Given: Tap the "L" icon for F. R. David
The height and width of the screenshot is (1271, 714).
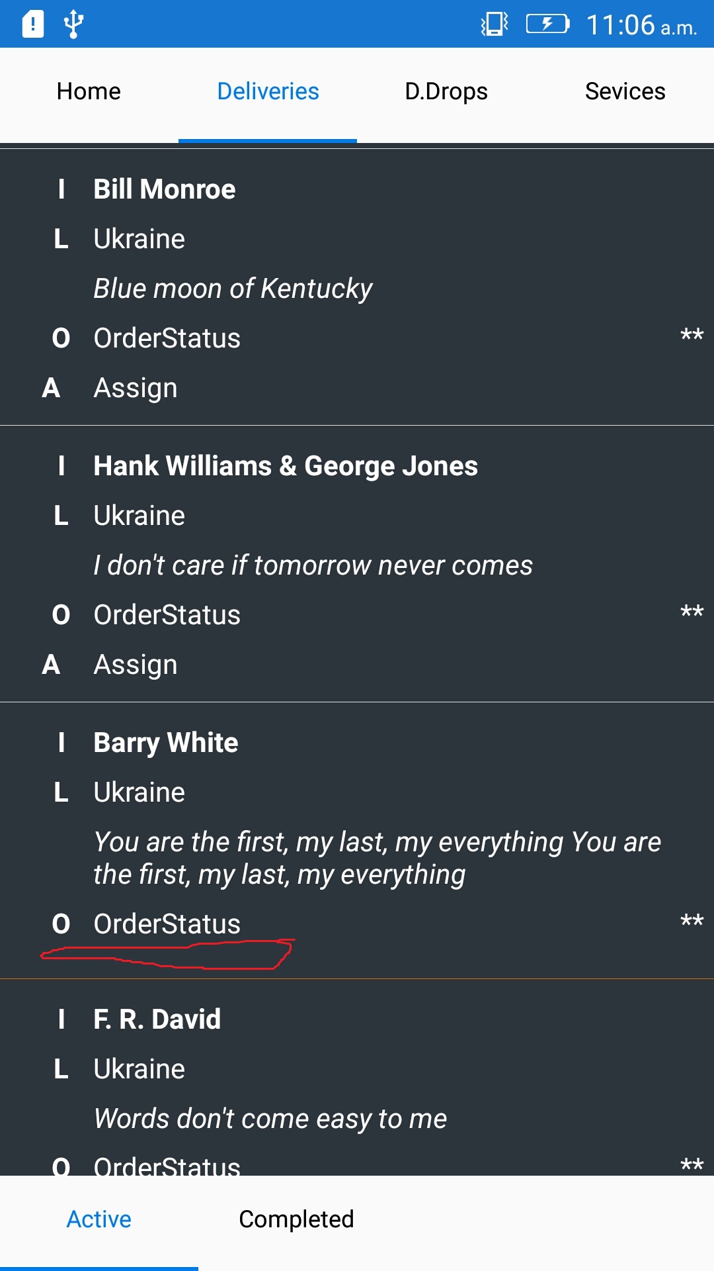Looking at the screenshot, I should (63, 1068).
